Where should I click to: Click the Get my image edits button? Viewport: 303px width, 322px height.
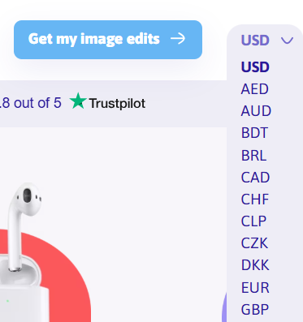pos(108,40)
